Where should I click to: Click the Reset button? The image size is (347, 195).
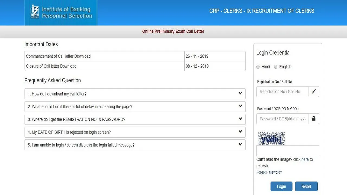(x=306, y=186)
